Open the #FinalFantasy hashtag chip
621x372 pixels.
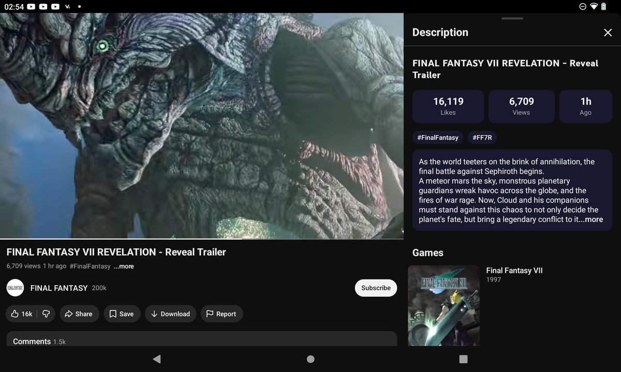pos(438,137)
